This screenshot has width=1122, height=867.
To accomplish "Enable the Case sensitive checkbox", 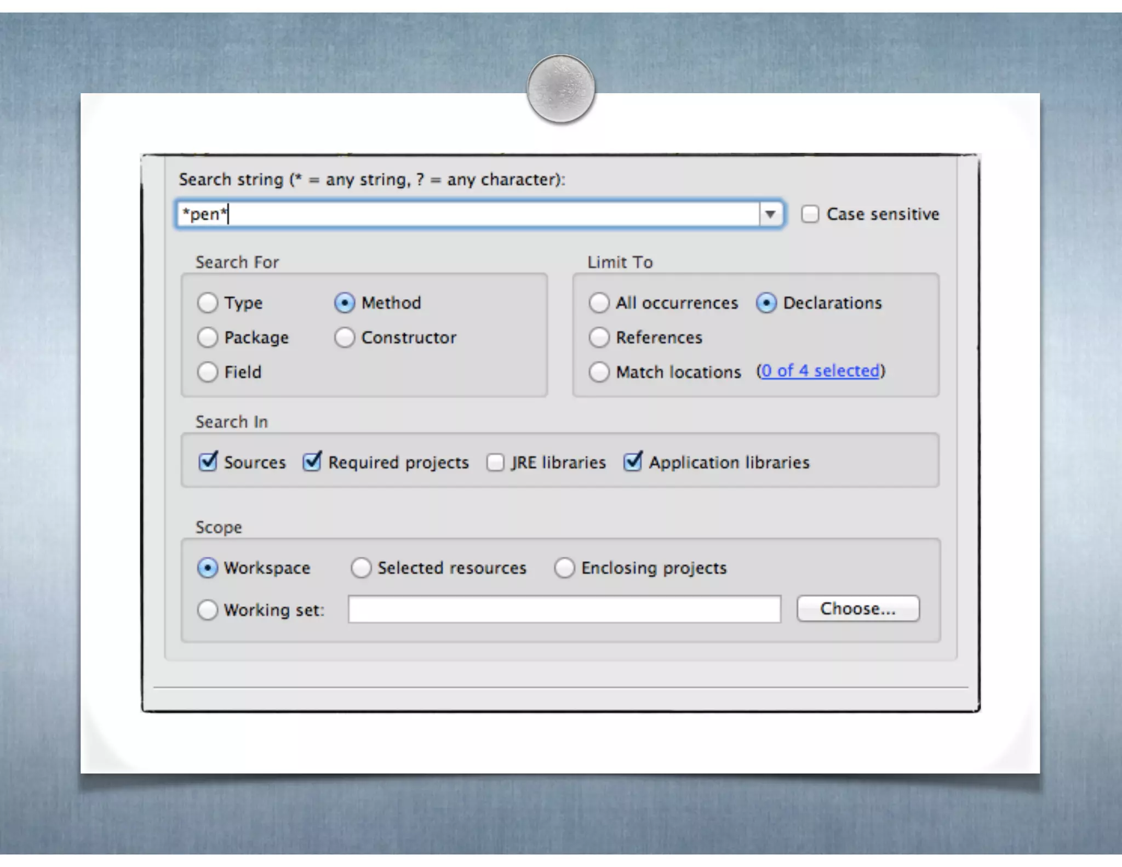I will pos(810,214).
